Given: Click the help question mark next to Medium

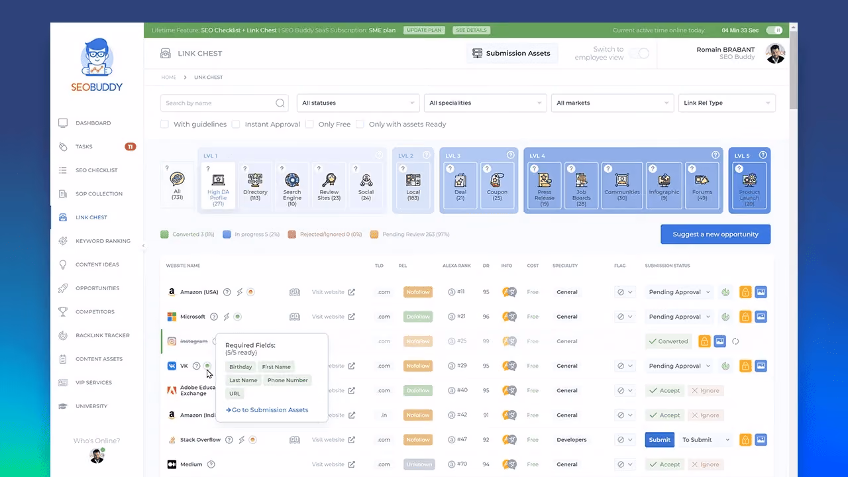Looking at the screenshot, I should coord(211,464).
